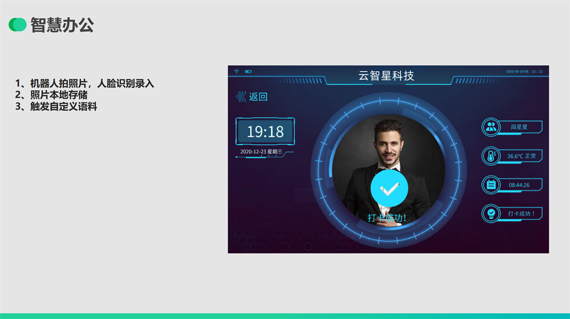570x319 pixels.
Task: Click the check badge status icon
Action: point(491,214)
